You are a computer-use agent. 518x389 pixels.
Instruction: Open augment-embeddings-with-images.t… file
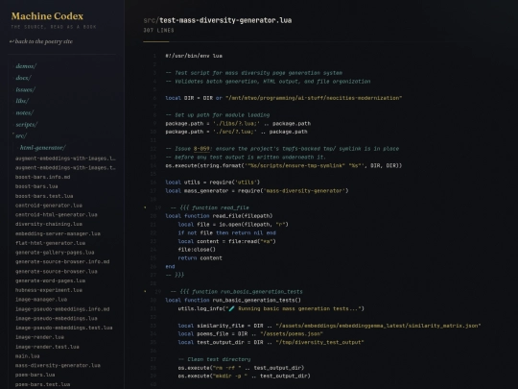65,168
